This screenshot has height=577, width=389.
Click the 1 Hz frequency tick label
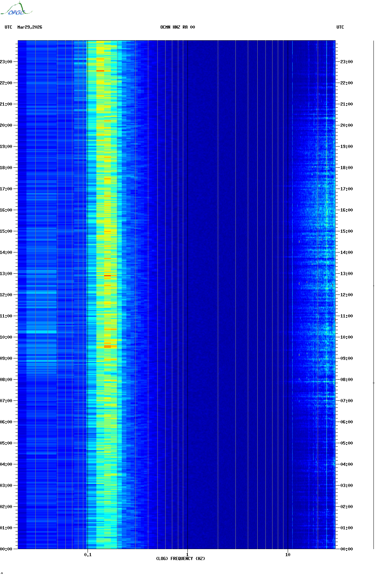pyautogui.click(x=187, y=554)
